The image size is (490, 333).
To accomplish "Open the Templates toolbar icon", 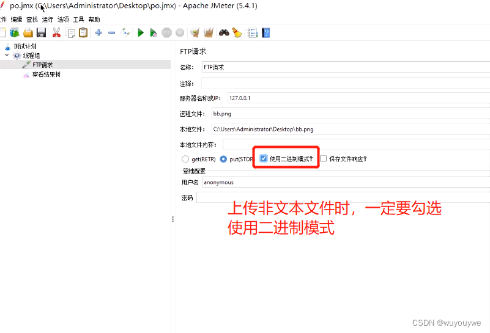I will click(14, 32).
